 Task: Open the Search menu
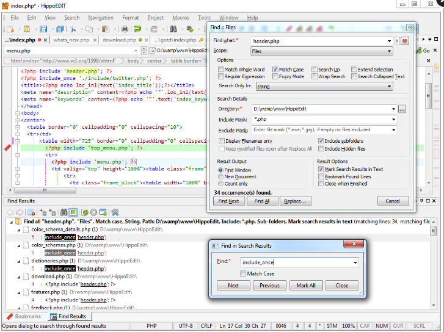pos(71,18)
